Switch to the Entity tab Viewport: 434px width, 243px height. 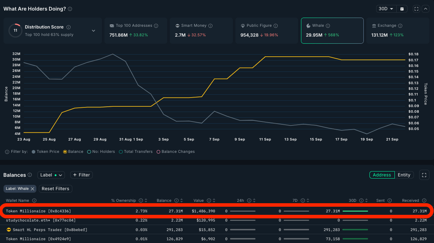tap(404, 175)
